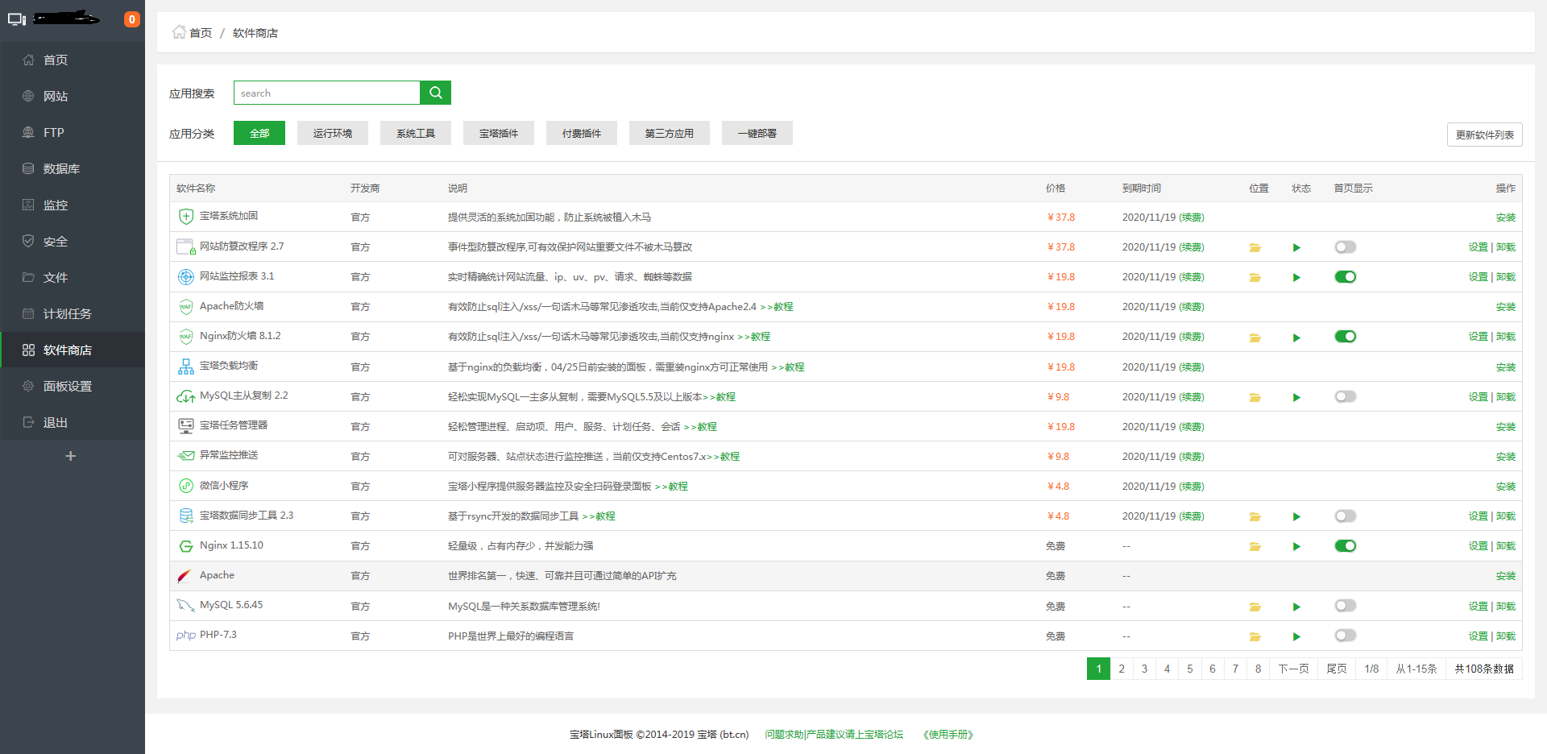Click the 更新软件列表 button
This screenshot has width=1547, height=754.
point(1484,135)
